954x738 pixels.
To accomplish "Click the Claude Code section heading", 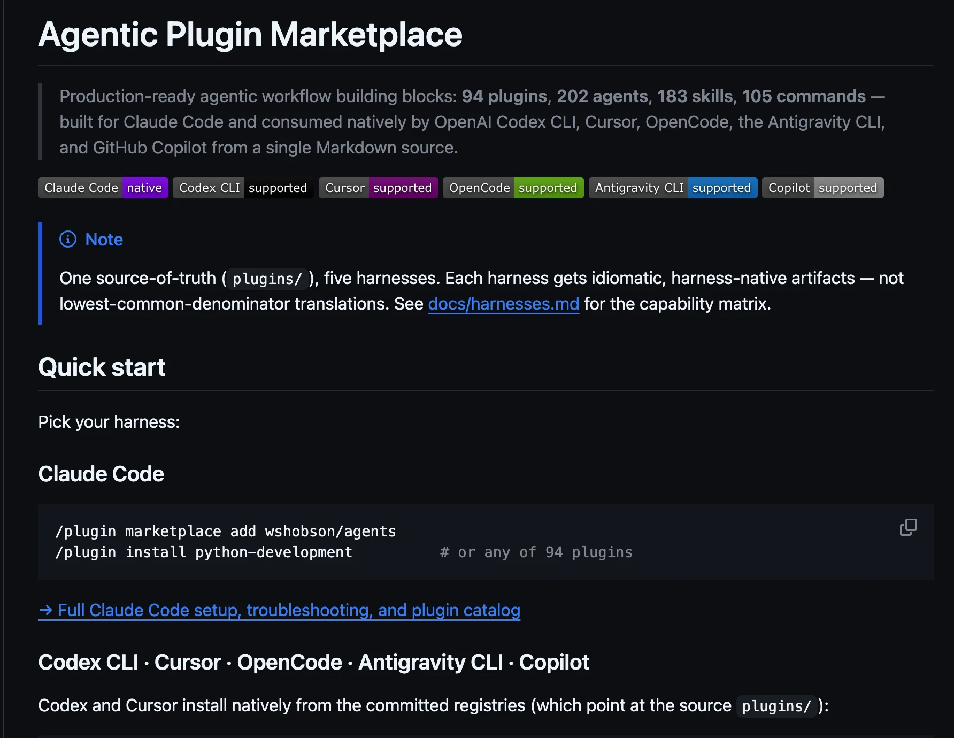I will click(x=101, y=474).
